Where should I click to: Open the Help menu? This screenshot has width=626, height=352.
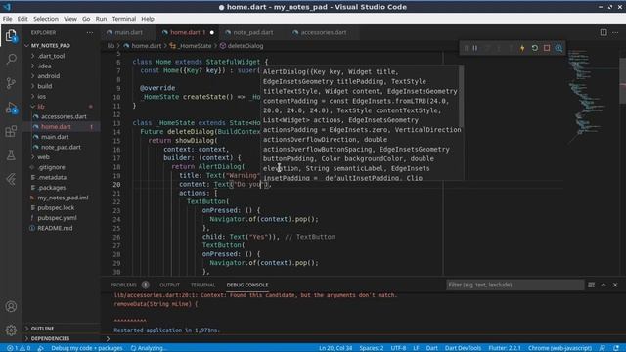(x=148, y=19)
